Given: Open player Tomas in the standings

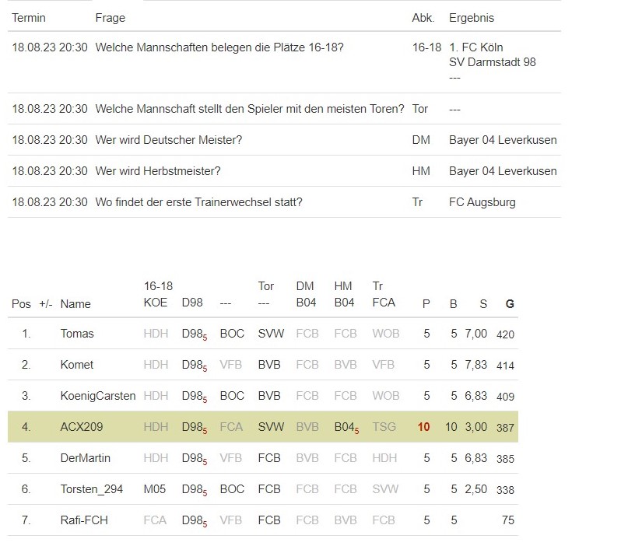Looking at the screenshot, I should click(77, 334).
